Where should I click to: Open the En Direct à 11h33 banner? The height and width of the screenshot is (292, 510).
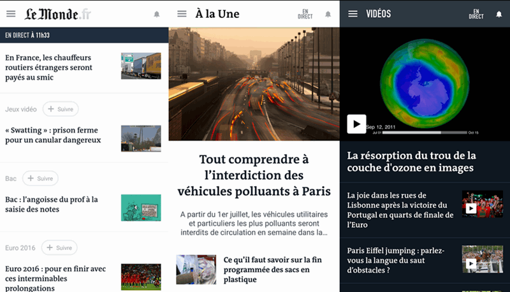coord(84,35)
